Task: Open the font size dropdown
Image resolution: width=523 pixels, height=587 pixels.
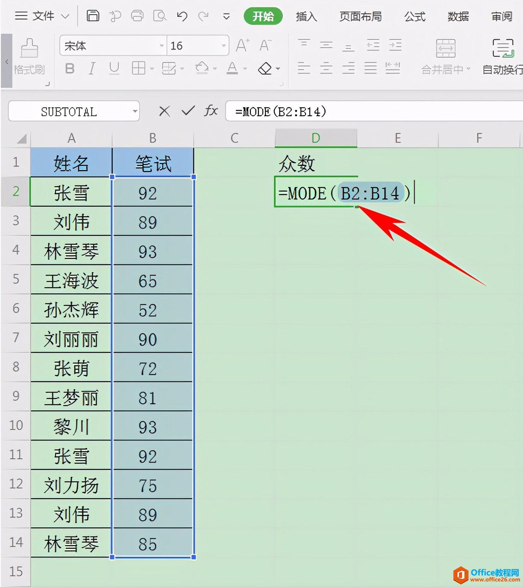Action: click(x=223, y=46)
